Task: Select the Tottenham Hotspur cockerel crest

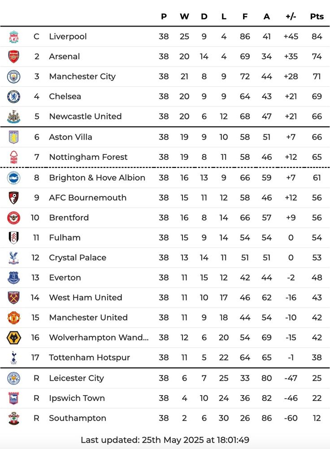Action: [x=13, y=358]
